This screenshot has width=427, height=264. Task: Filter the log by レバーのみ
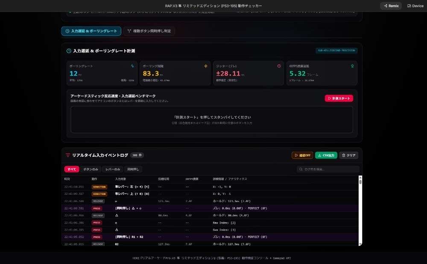click(x=113, y=169)
